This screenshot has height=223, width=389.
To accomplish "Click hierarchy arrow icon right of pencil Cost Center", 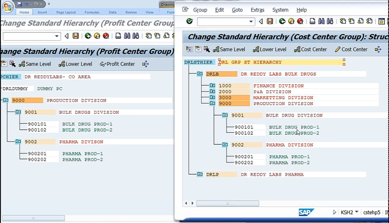I will pyautogui.click(x=378, y=49).
